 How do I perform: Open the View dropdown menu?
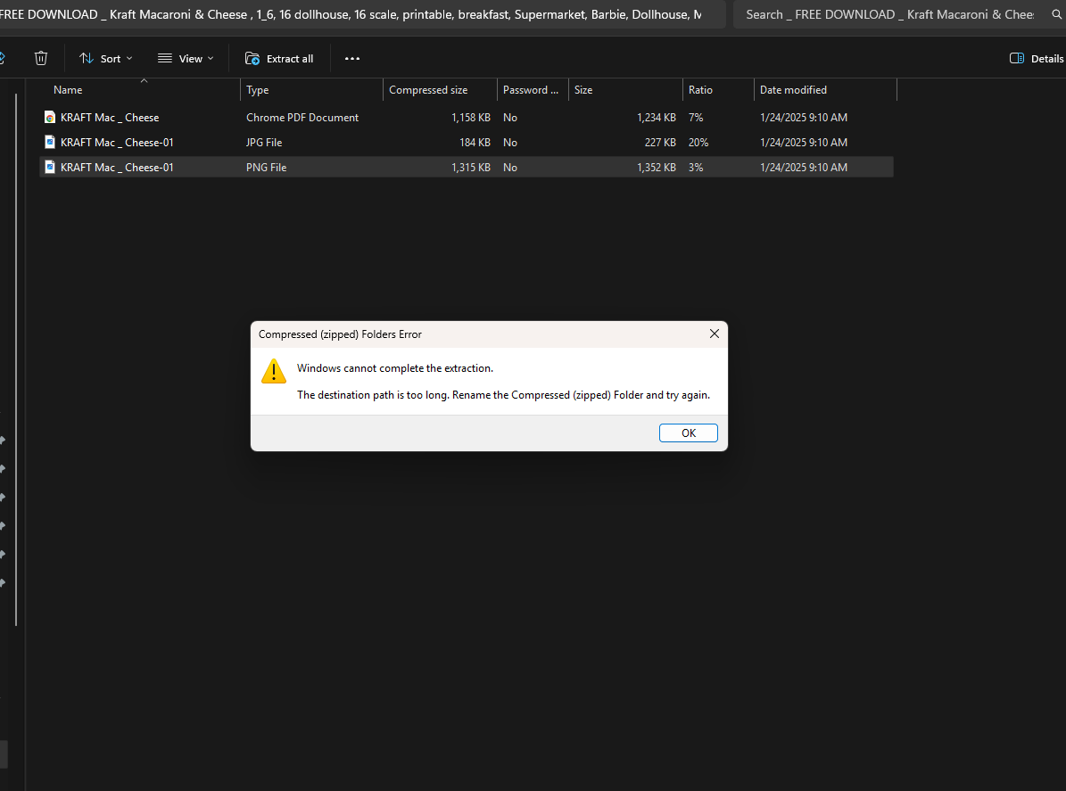186,59
